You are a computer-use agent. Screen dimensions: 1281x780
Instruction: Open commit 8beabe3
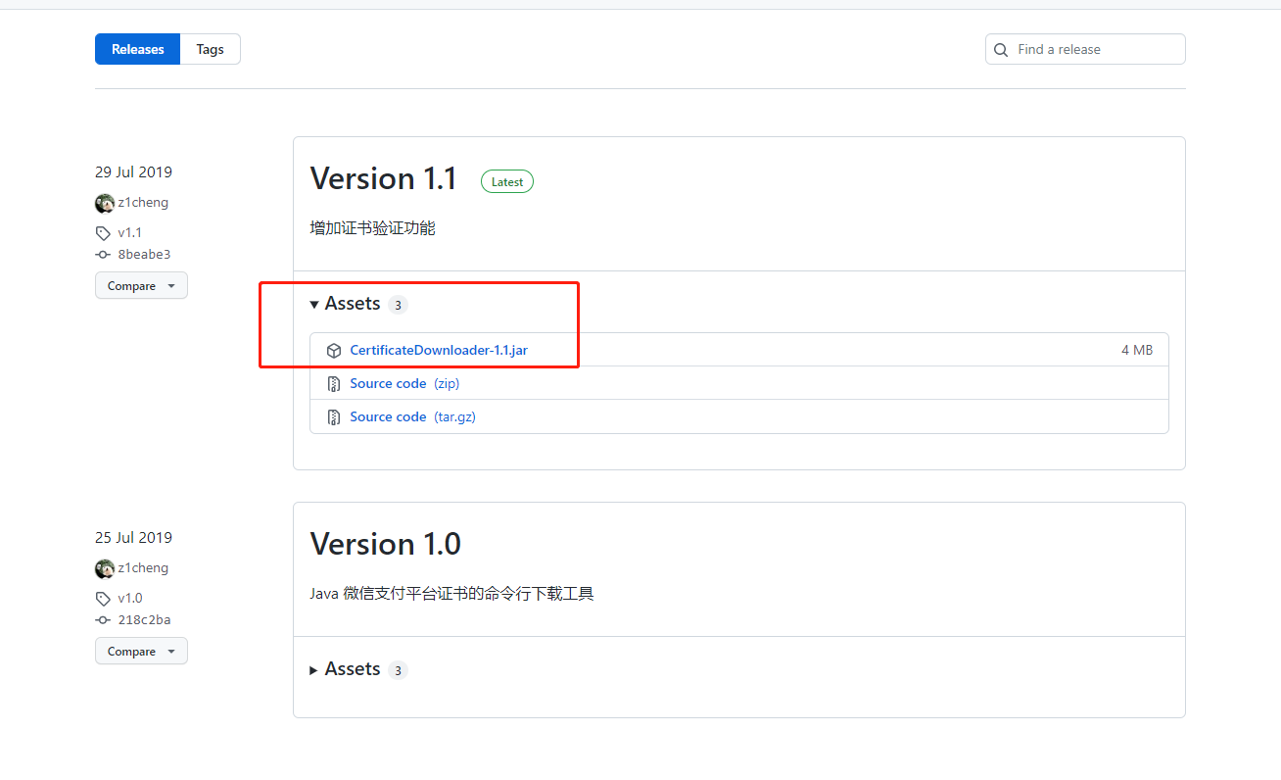click(145, 255)
